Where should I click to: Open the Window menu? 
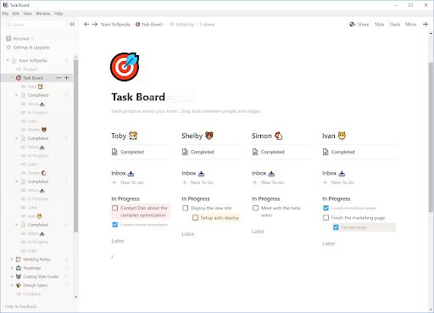(x=43, y=14)
